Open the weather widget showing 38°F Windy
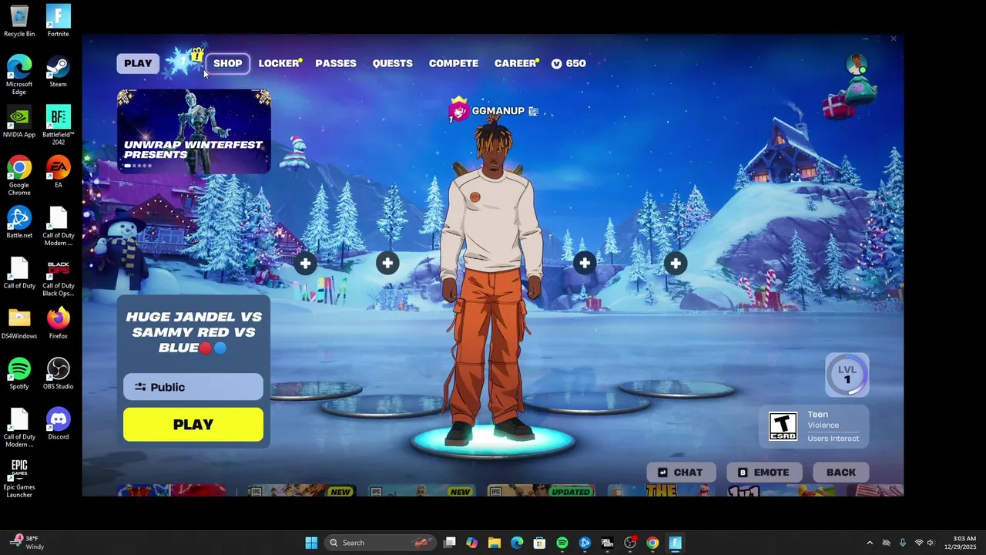Viewport: 986px width, 555px height. (27, 543)
